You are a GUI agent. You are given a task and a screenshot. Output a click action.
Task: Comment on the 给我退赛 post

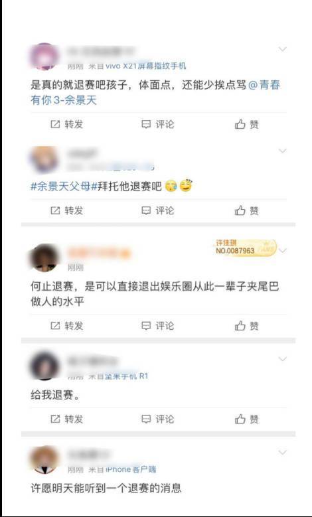click(157, 419)
